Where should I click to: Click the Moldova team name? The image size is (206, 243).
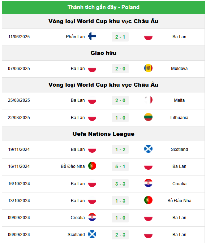pyautogui.click(x=179, y=69)
